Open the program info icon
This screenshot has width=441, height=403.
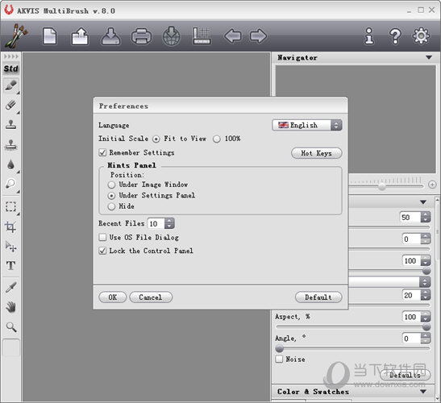tap(369, 36)
